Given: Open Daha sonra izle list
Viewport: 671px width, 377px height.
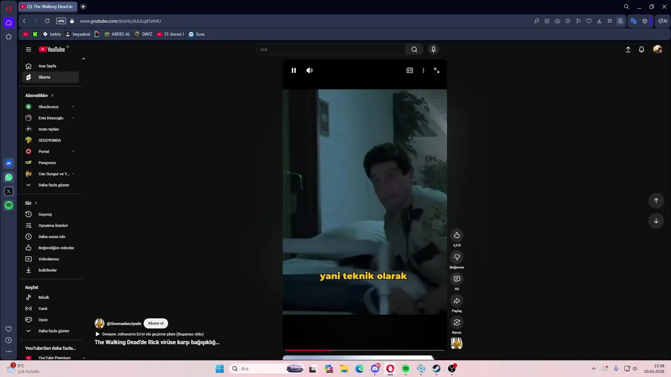Looking at the screenshot, I should tap(50, 237).
